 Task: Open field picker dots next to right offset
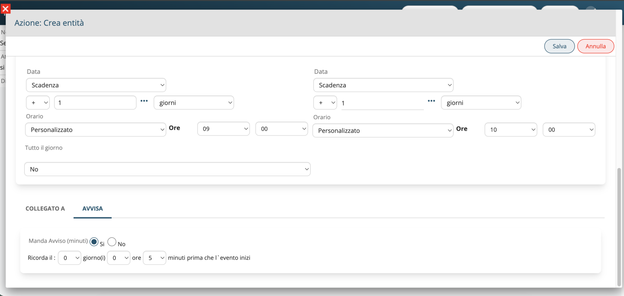431,101
